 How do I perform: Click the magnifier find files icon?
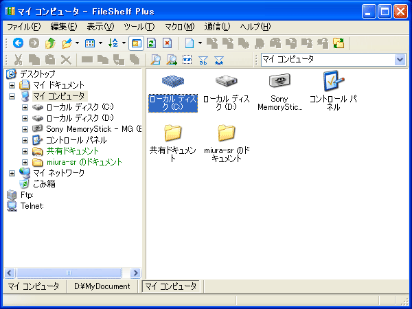(156, 60)
